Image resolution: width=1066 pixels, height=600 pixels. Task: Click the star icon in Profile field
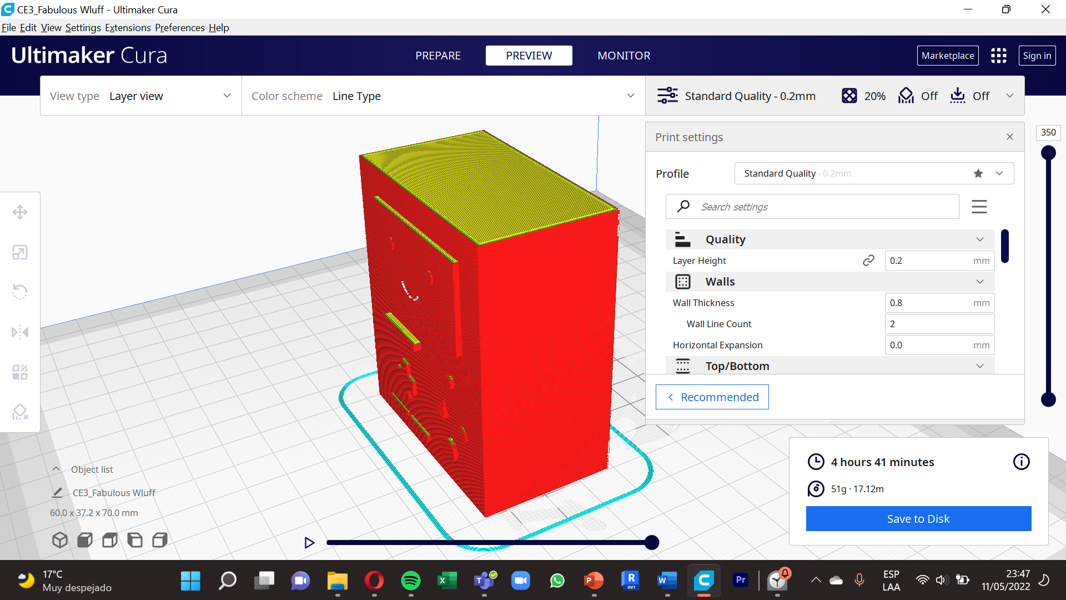tap(978, 173)
